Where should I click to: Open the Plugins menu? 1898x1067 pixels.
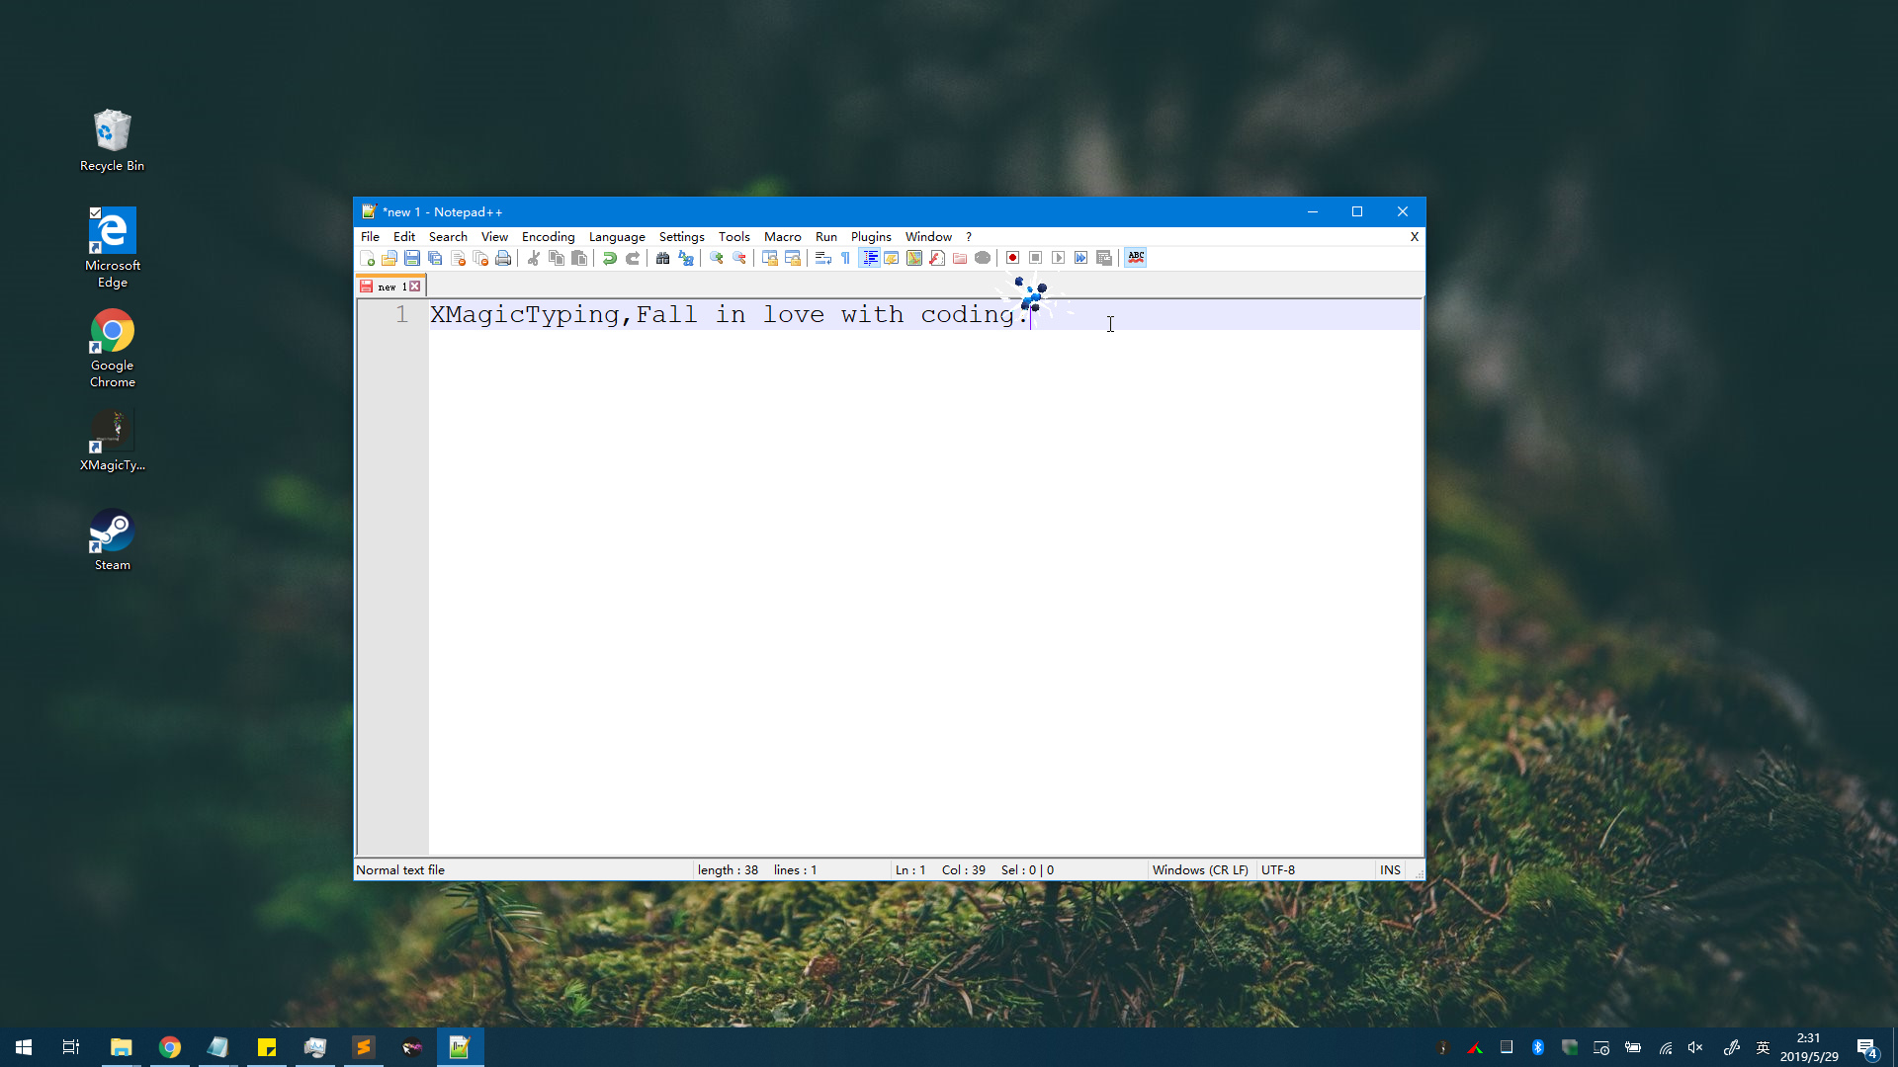870,237
